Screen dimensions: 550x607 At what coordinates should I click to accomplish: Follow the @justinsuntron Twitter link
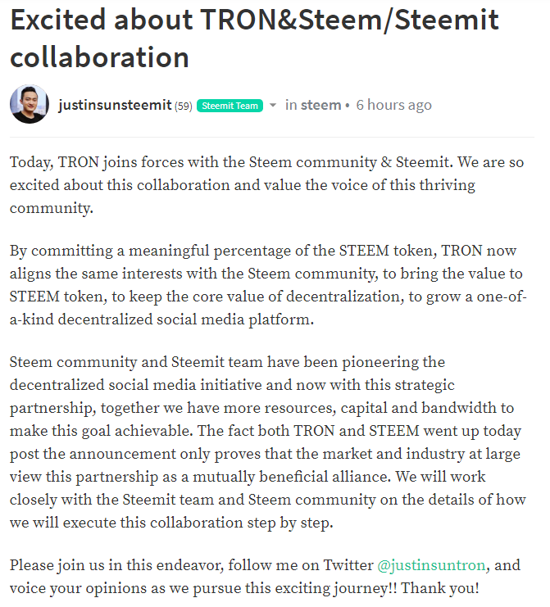click(431, 565)
